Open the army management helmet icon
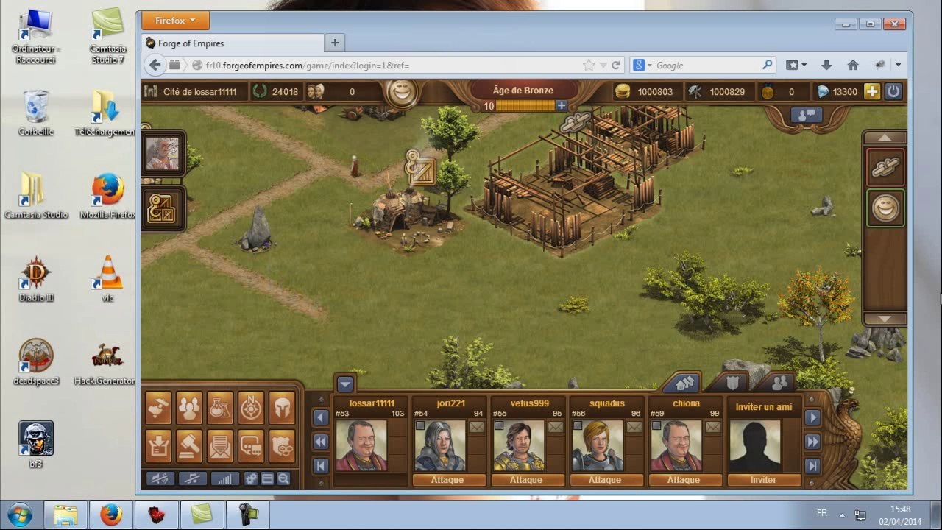Image resolution: width=942 pixels, height=530 pixels. tap(282, 408)
